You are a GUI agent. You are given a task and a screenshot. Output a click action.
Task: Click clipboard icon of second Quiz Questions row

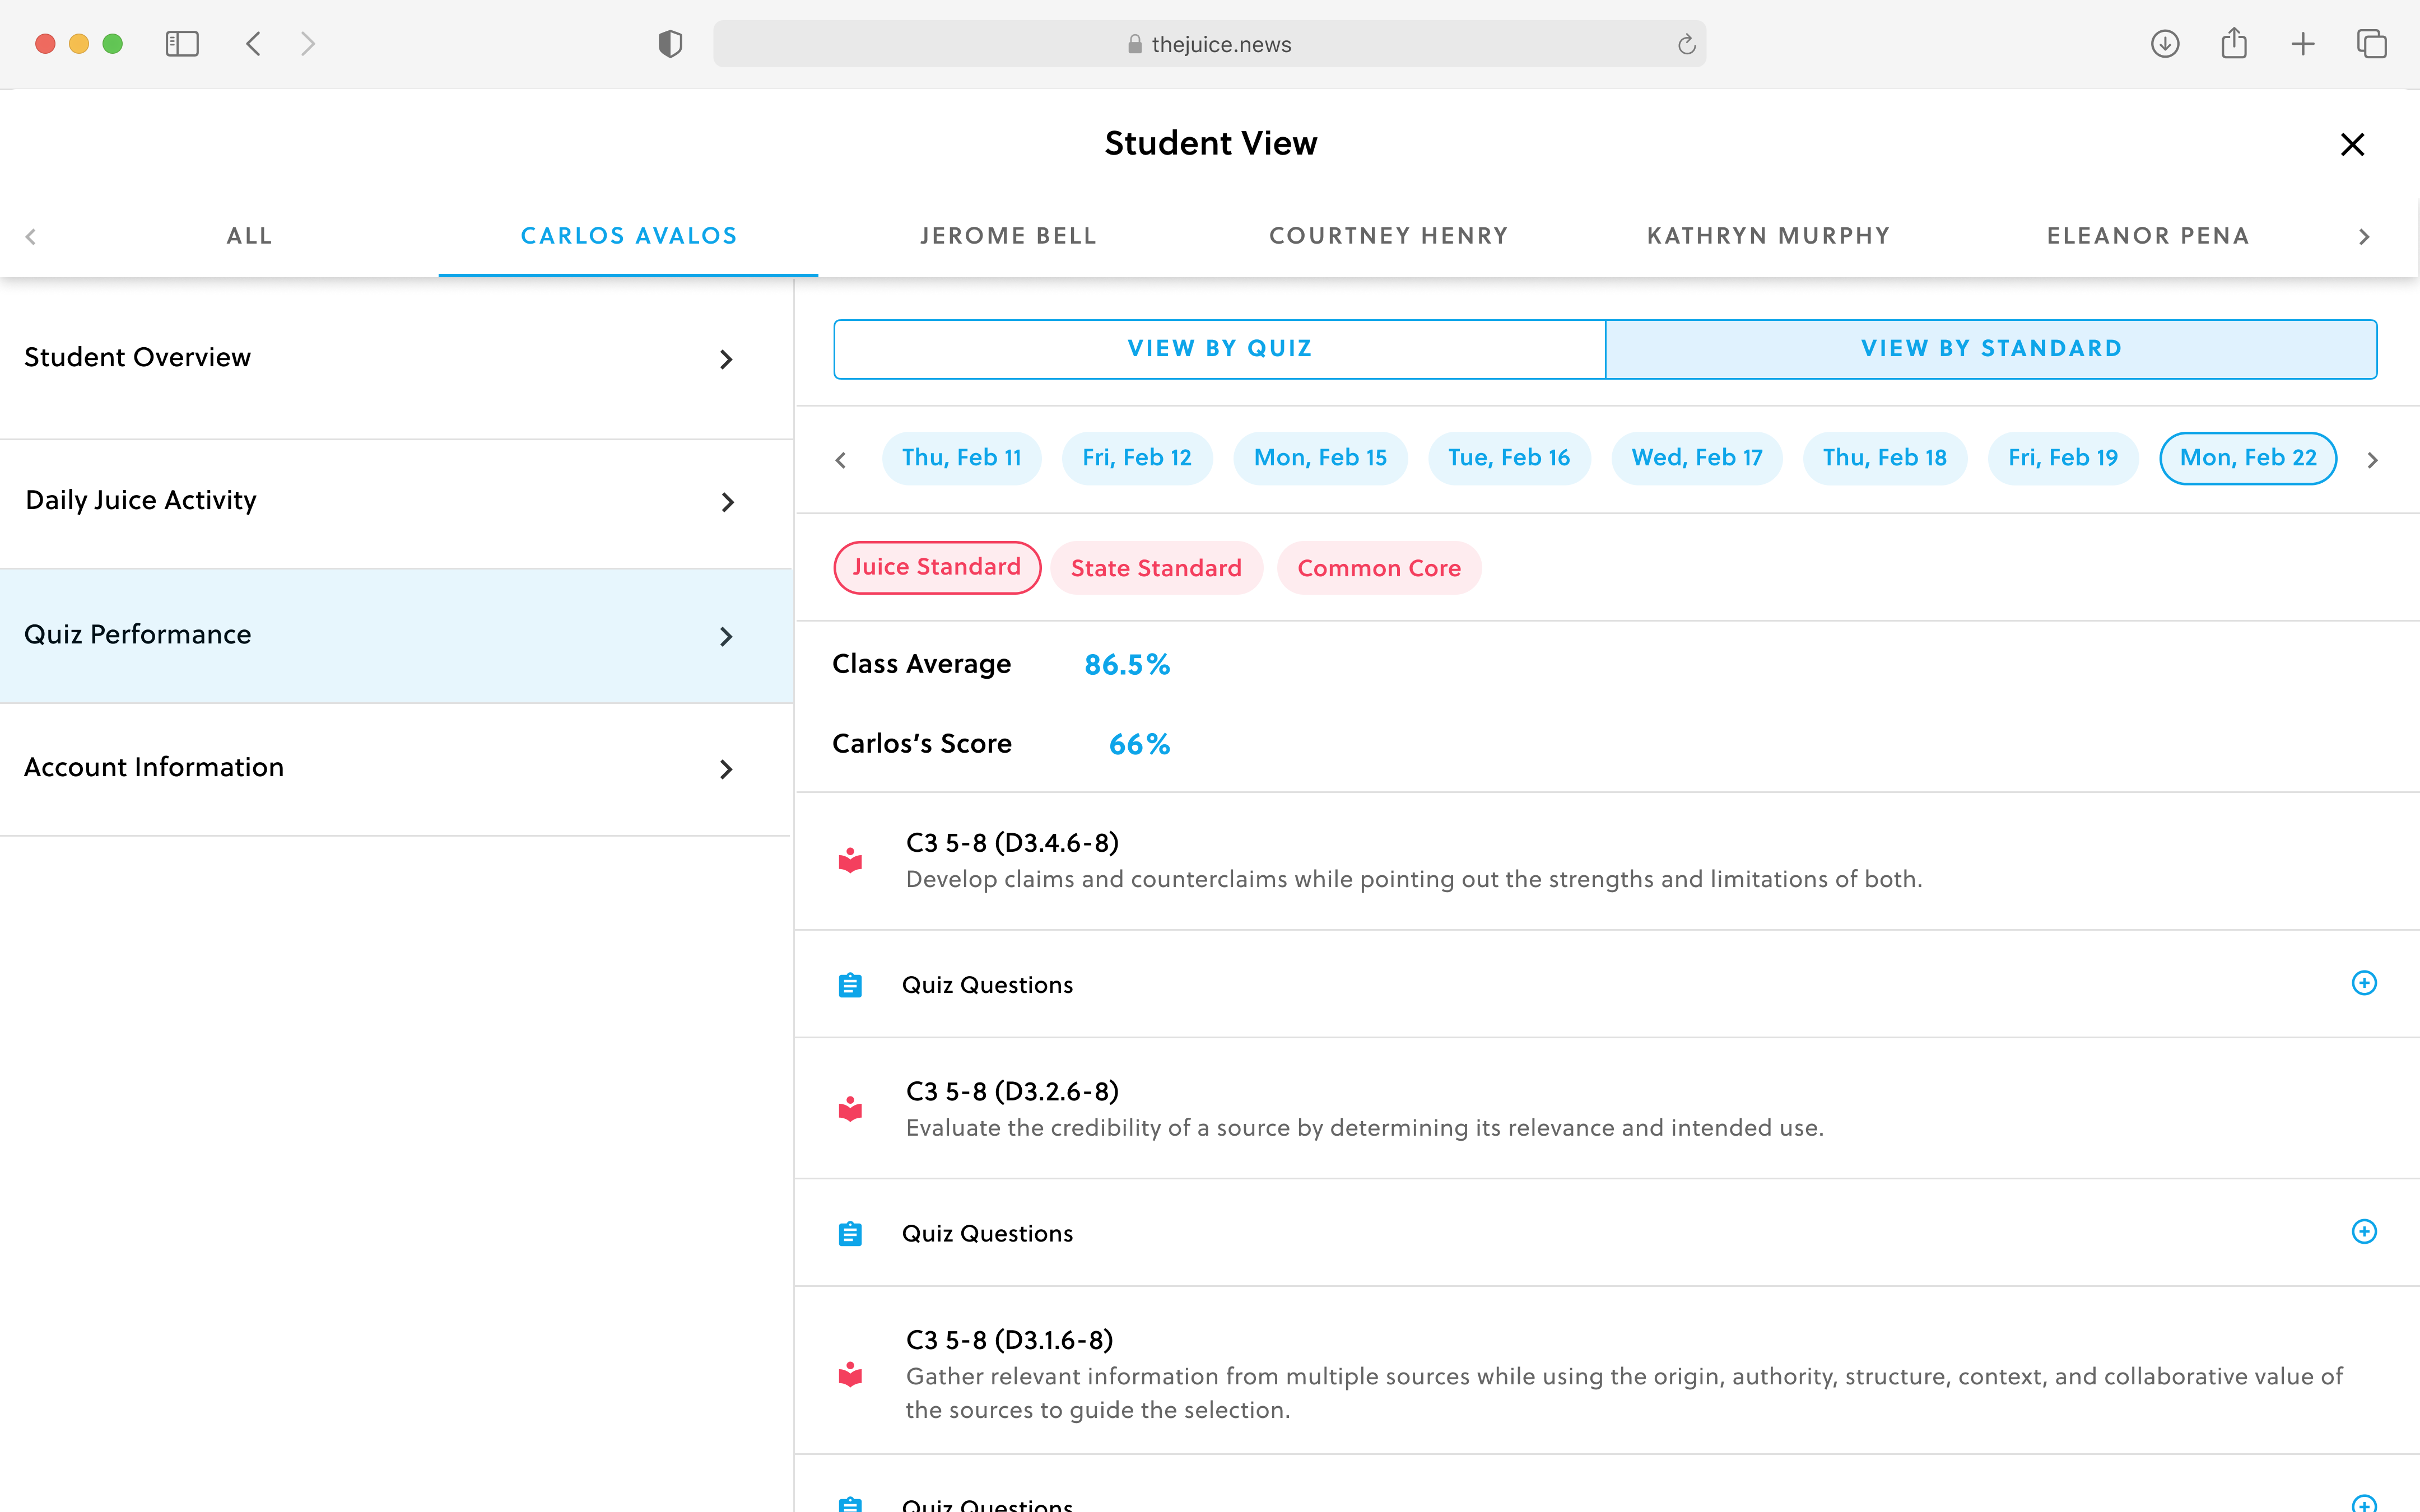(x=850, y=1233)
